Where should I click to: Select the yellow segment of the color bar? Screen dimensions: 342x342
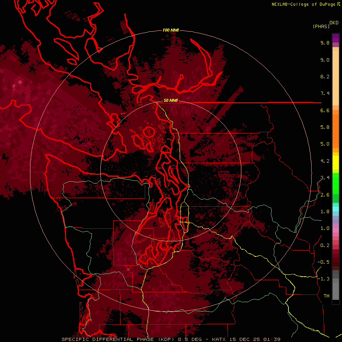[336, 163]
